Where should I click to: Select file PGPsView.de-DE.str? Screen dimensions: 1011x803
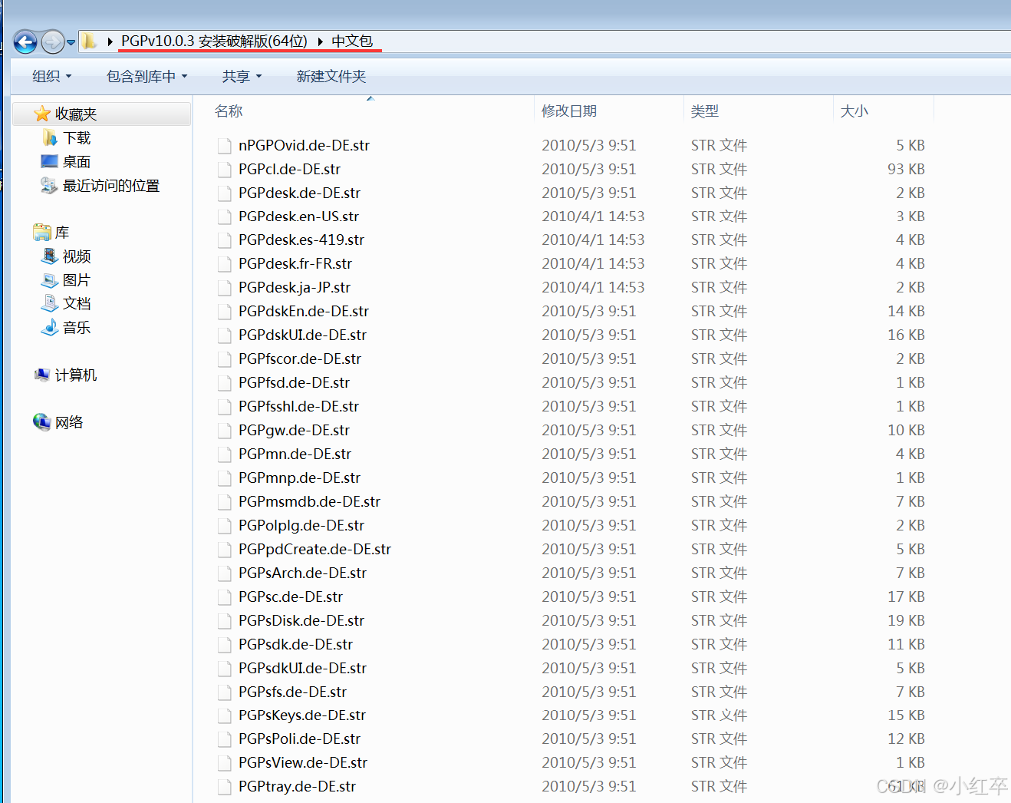pyautogui.click(x=303, y=763)
